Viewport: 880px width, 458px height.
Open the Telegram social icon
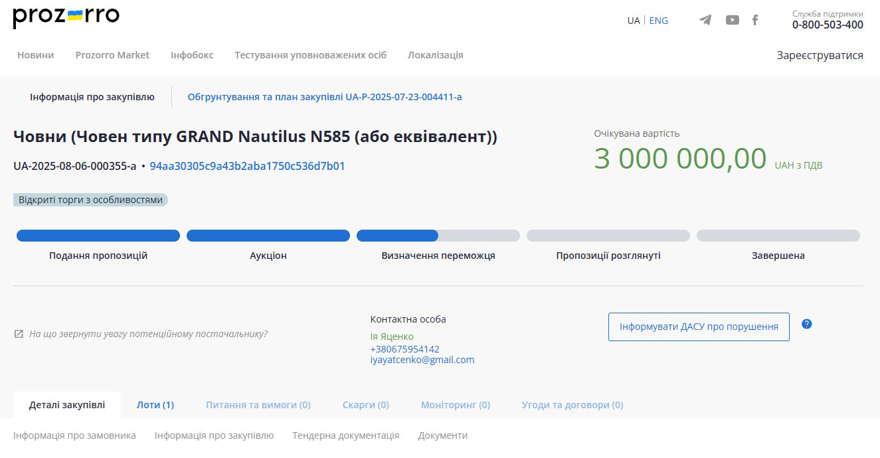tap(705, 20)
